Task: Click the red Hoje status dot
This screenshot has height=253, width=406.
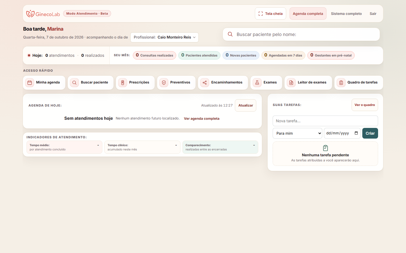Action: pos(29,55)
